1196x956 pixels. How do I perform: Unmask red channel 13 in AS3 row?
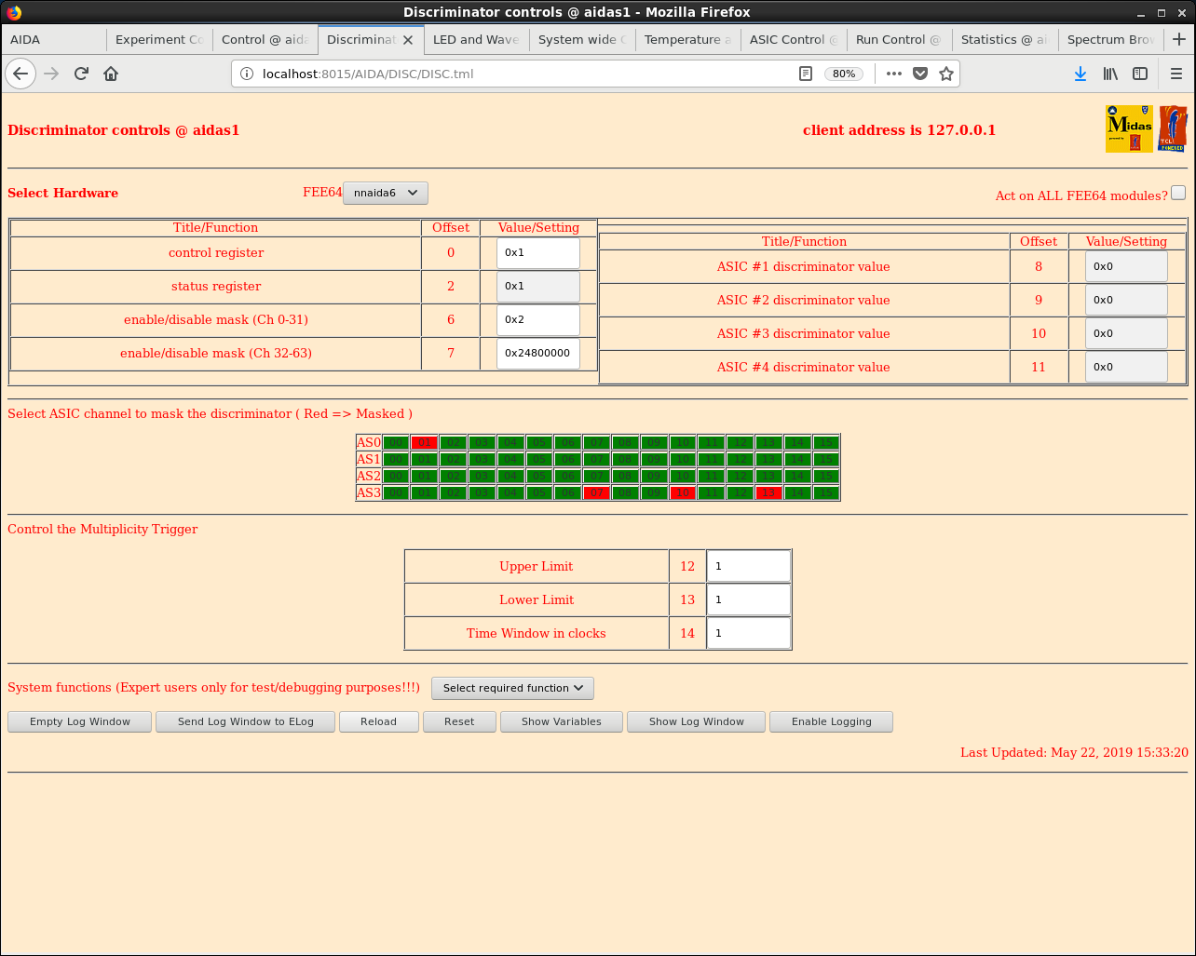[768, 493]
